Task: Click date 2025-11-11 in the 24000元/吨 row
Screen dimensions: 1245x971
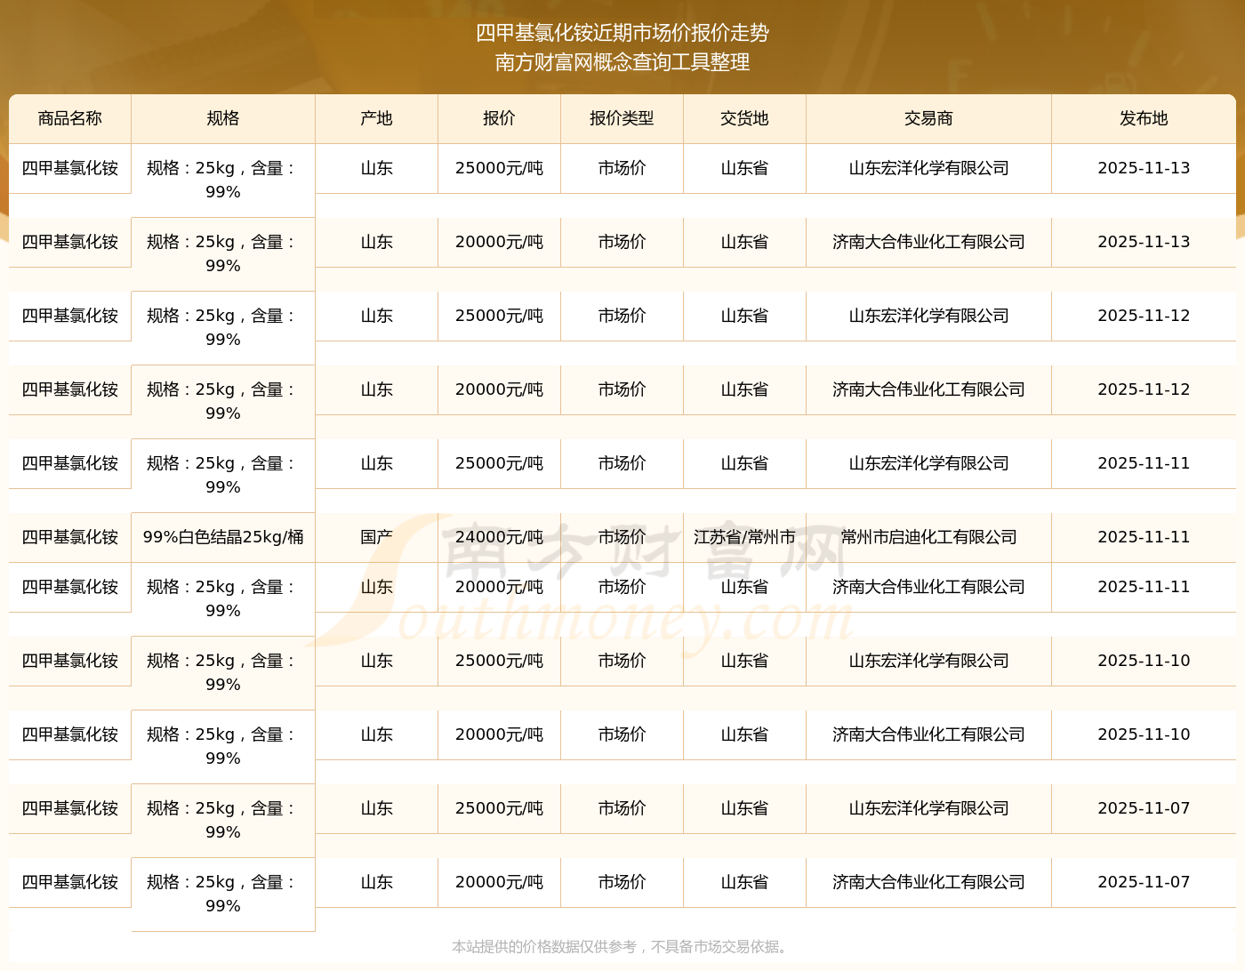Action: pyautogui.click(x=1144, y=537)
